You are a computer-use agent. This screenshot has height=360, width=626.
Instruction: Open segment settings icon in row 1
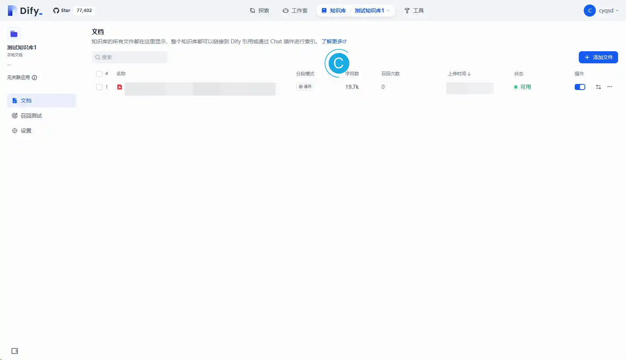click(x=598, y=87)
